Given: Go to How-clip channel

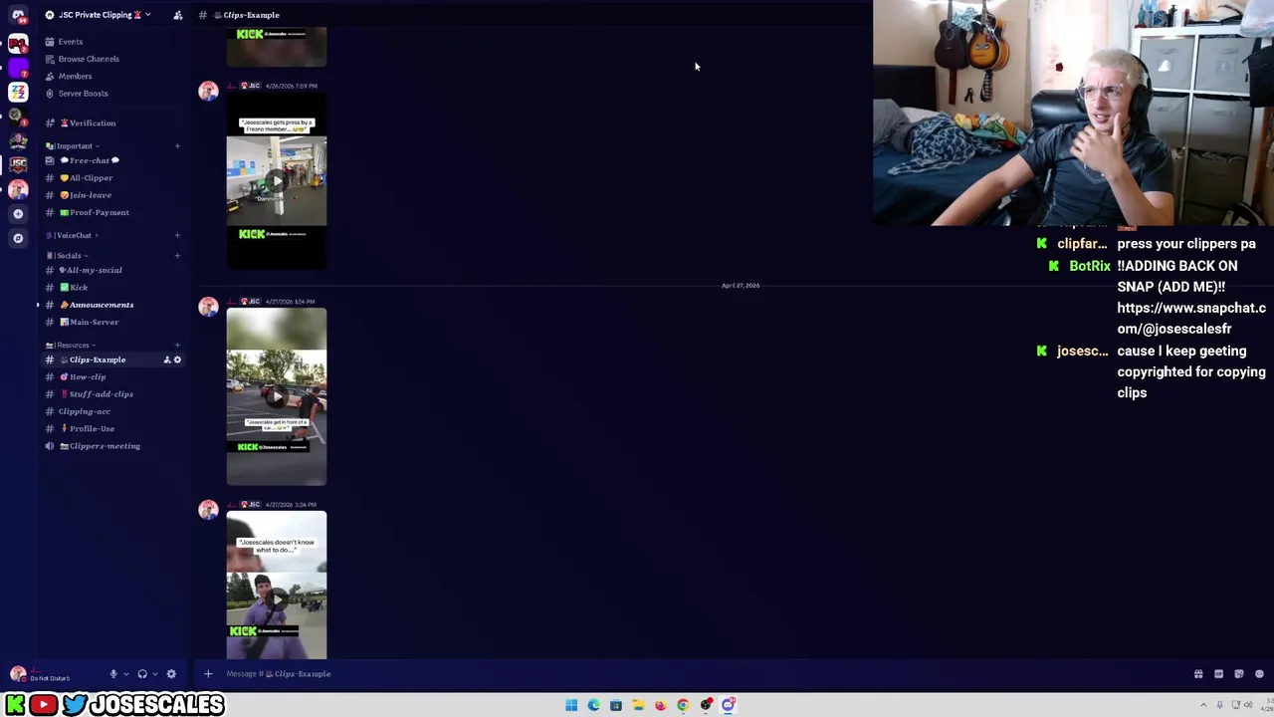Looking at the screenshot, I should tap(113, 376).
